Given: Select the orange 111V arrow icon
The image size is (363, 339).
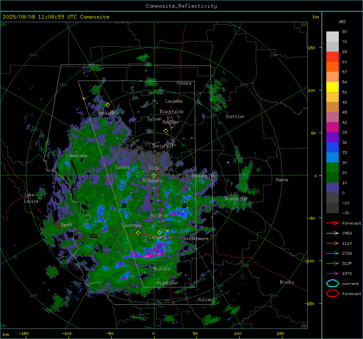Looking at the screenshot, I should coord(332,243).
